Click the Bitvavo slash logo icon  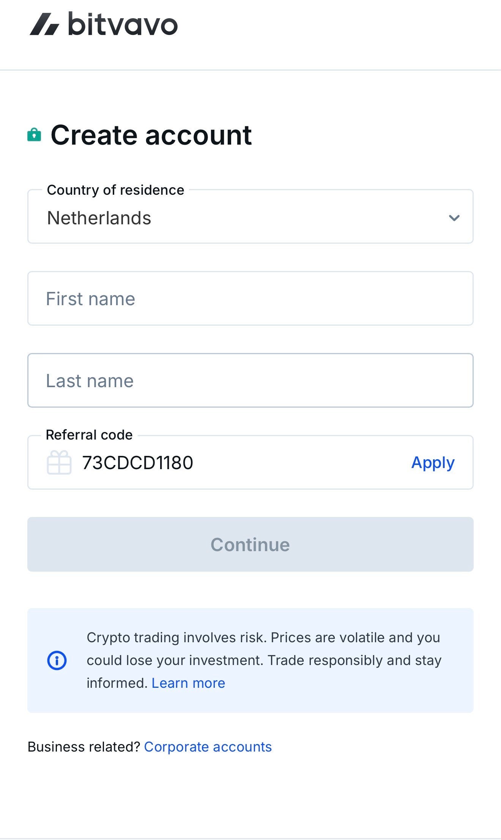pyautogui.click(x=44, y=25)
